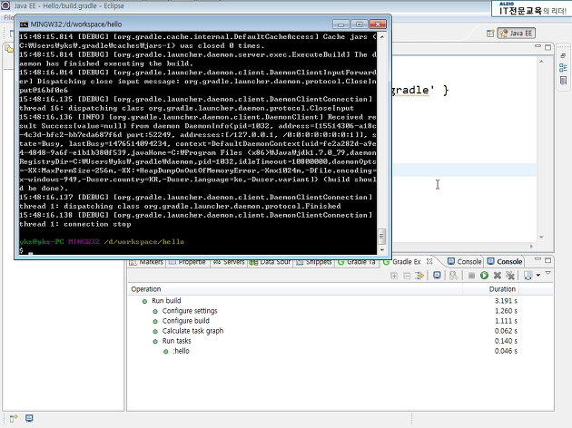The width and height of the screenshot is (572, 428).
Task: Click Show View as fast view status icon
Action: pyautogui.click(x=14, y=419)
